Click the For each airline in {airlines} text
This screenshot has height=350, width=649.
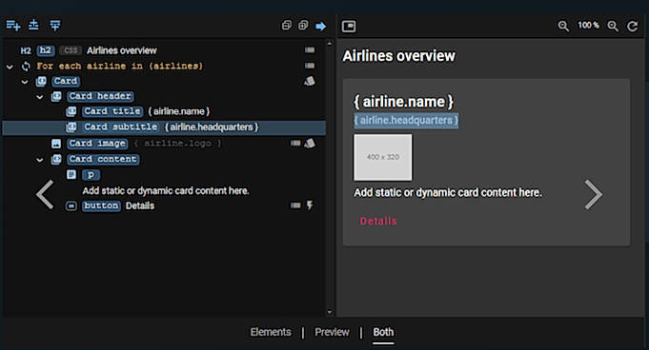(x=120, y=67)
